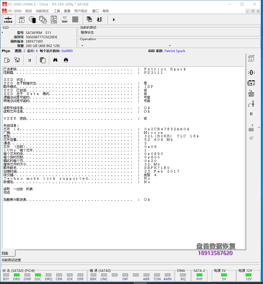Screen dimensions: 263x284
Task: Restore the inner child window
Action: coord(253,11)
